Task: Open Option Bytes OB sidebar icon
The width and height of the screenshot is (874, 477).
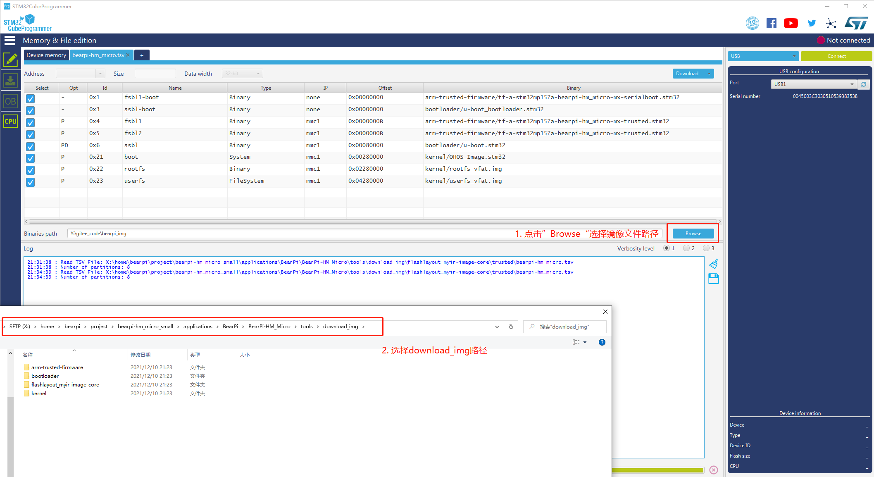Action: click(x=10, y=101)
